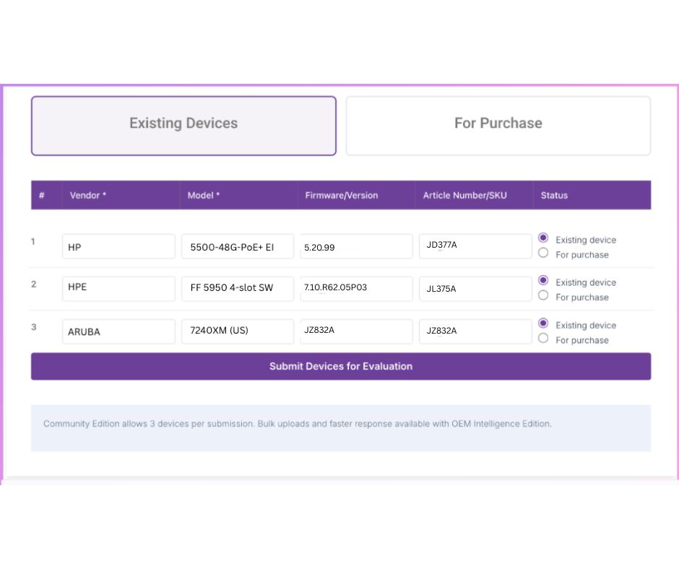Viewport: 679px width, 569px height.
Task: Select Existing device radio for row 1
Action: pyautogui.click(x=543, y=238)
